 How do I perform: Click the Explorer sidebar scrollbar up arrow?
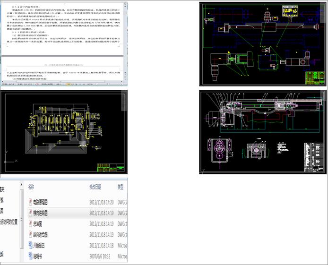coord(21,185)
